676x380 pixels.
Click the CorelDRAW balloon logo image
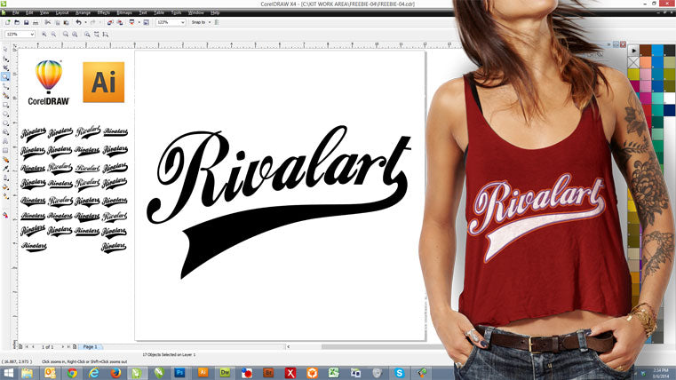[x=48, y=80]
